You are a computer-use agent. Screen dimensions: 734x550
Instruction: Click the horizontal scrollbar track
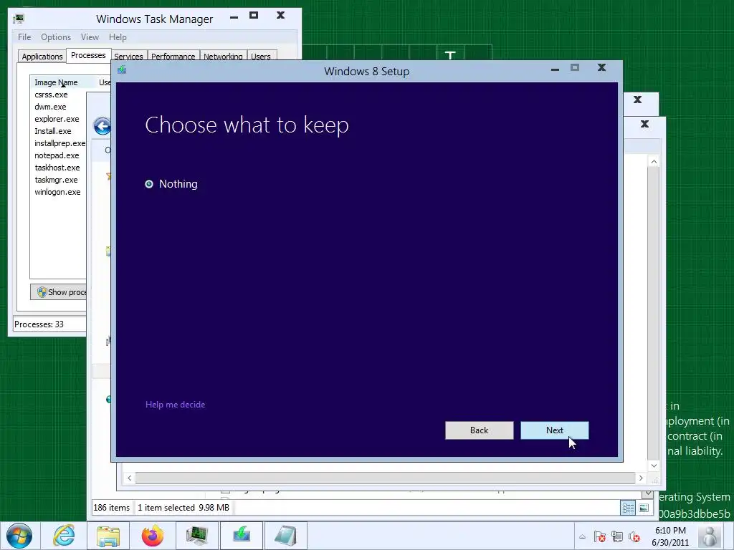pos(385,478)
